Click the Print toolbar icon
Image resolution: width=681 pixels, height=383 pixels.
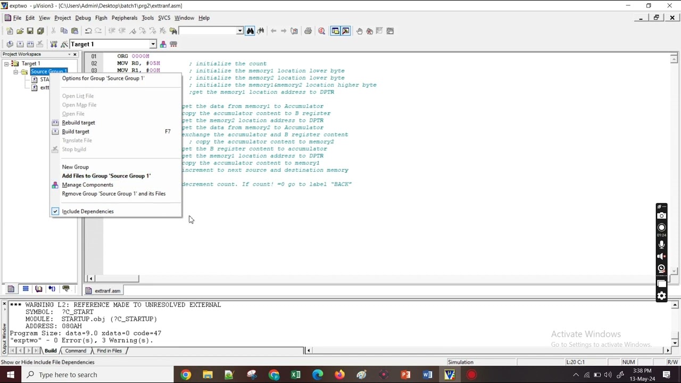tap(308, 31)
